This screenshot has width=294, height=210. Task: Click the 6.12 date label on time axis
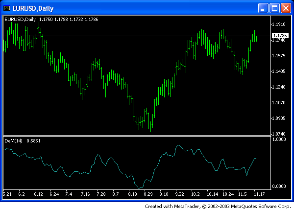click(x=38, y=194)
